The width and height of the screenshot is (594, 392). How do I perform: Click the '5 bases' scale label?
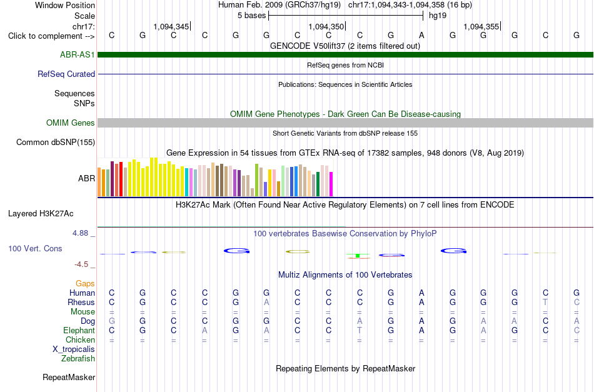pyautogui.click(x=251, y=16)
